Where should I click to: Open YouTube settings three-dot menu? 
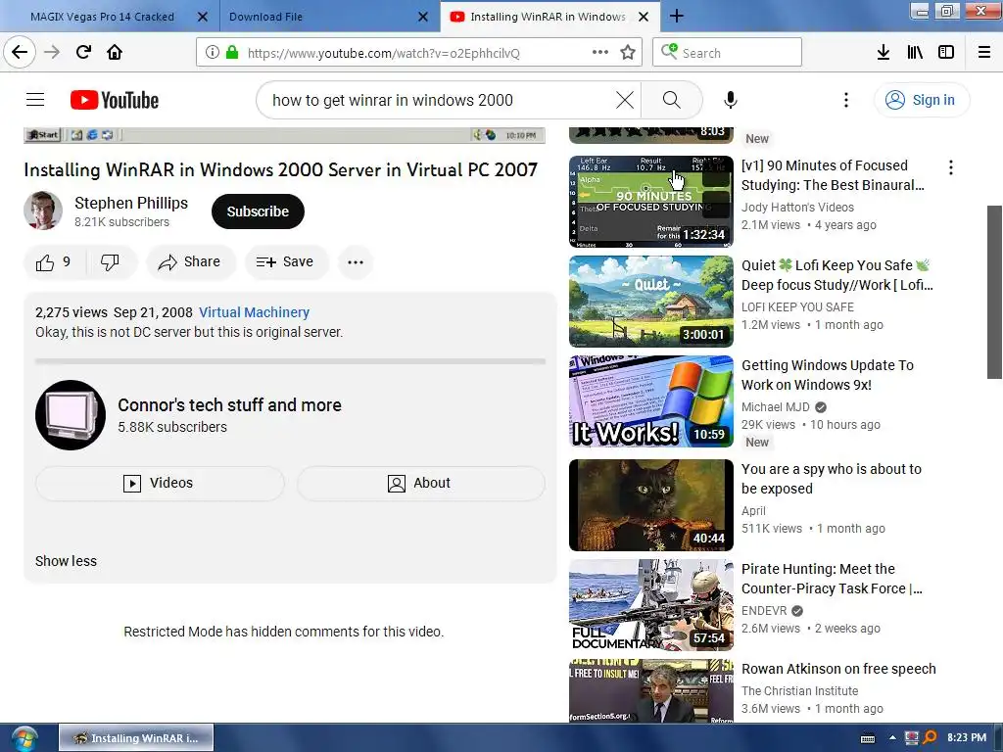coord(846,100)
